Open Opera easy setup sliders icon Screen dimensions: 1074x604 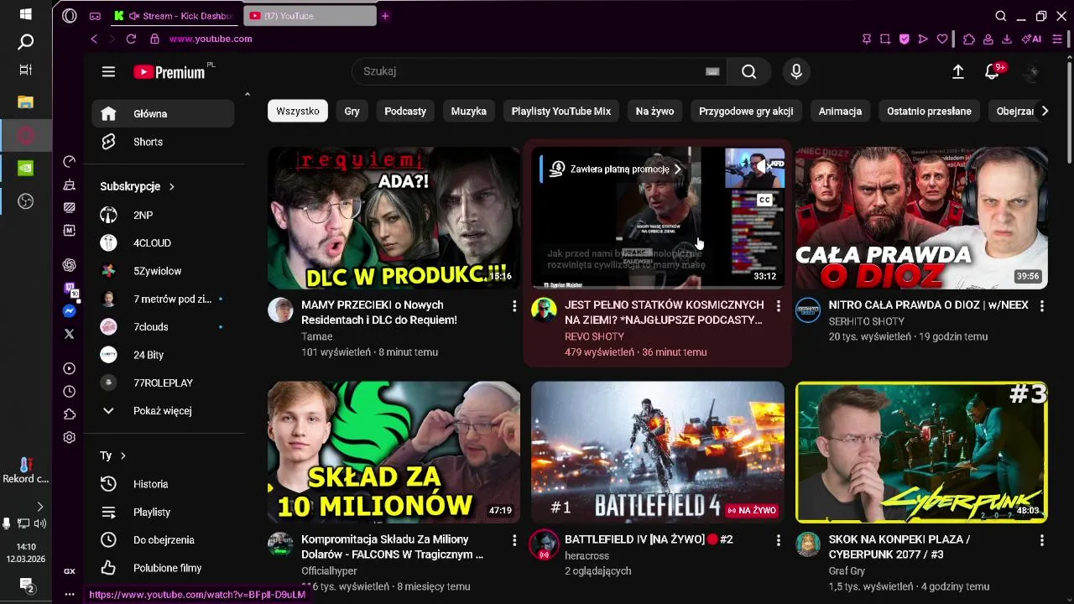point(1058,39)
